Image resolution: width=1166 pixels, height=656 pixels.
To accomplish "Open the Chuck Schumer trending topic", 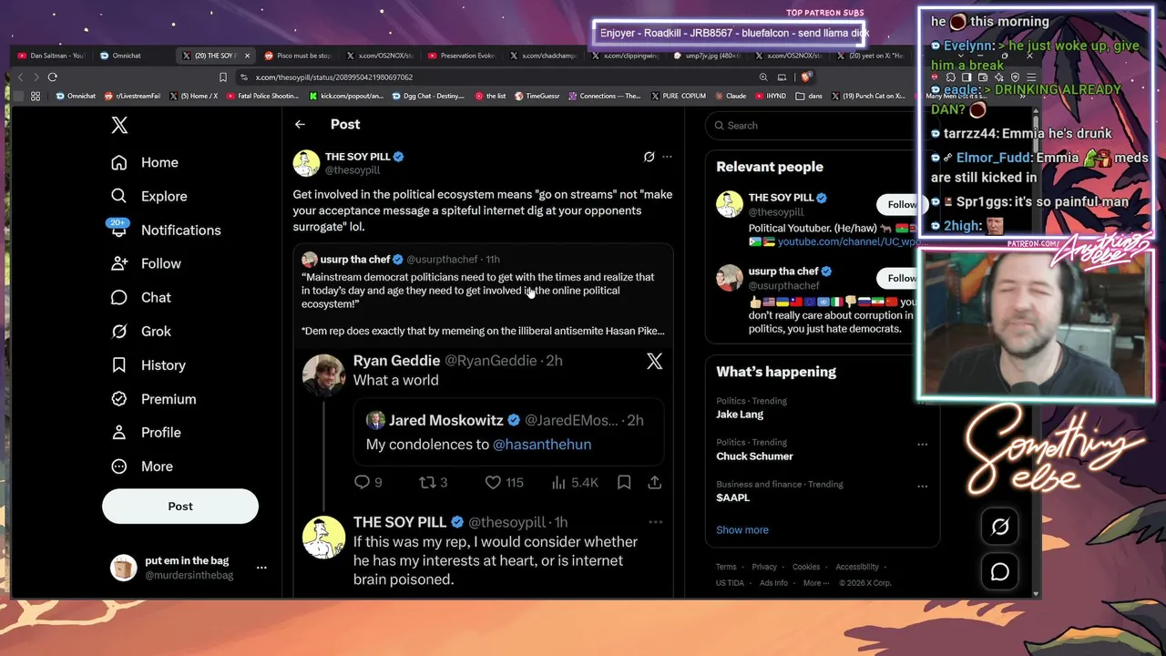I will 754,456.
